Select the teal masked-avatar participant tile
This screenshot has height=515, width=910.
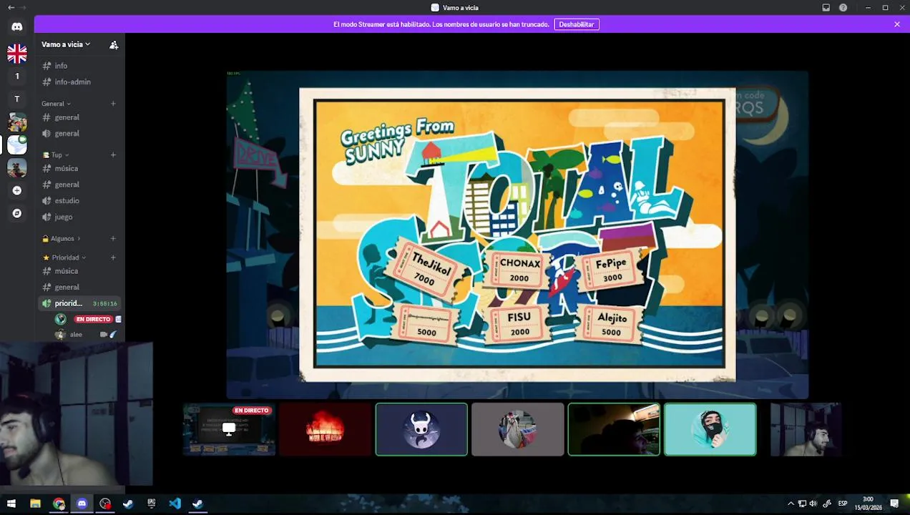tap(710, 429)
